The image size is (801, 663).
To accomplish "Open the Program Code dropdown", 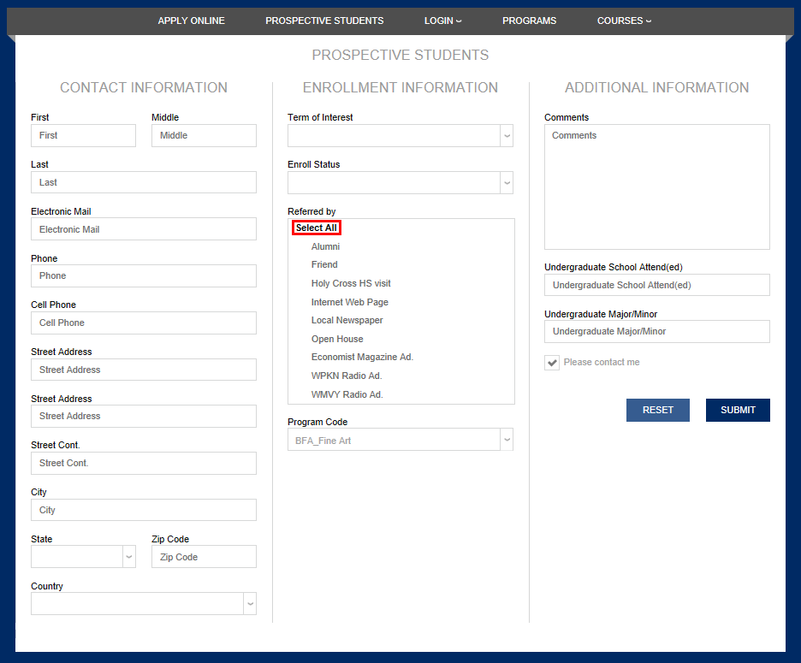I will (400, 440).
